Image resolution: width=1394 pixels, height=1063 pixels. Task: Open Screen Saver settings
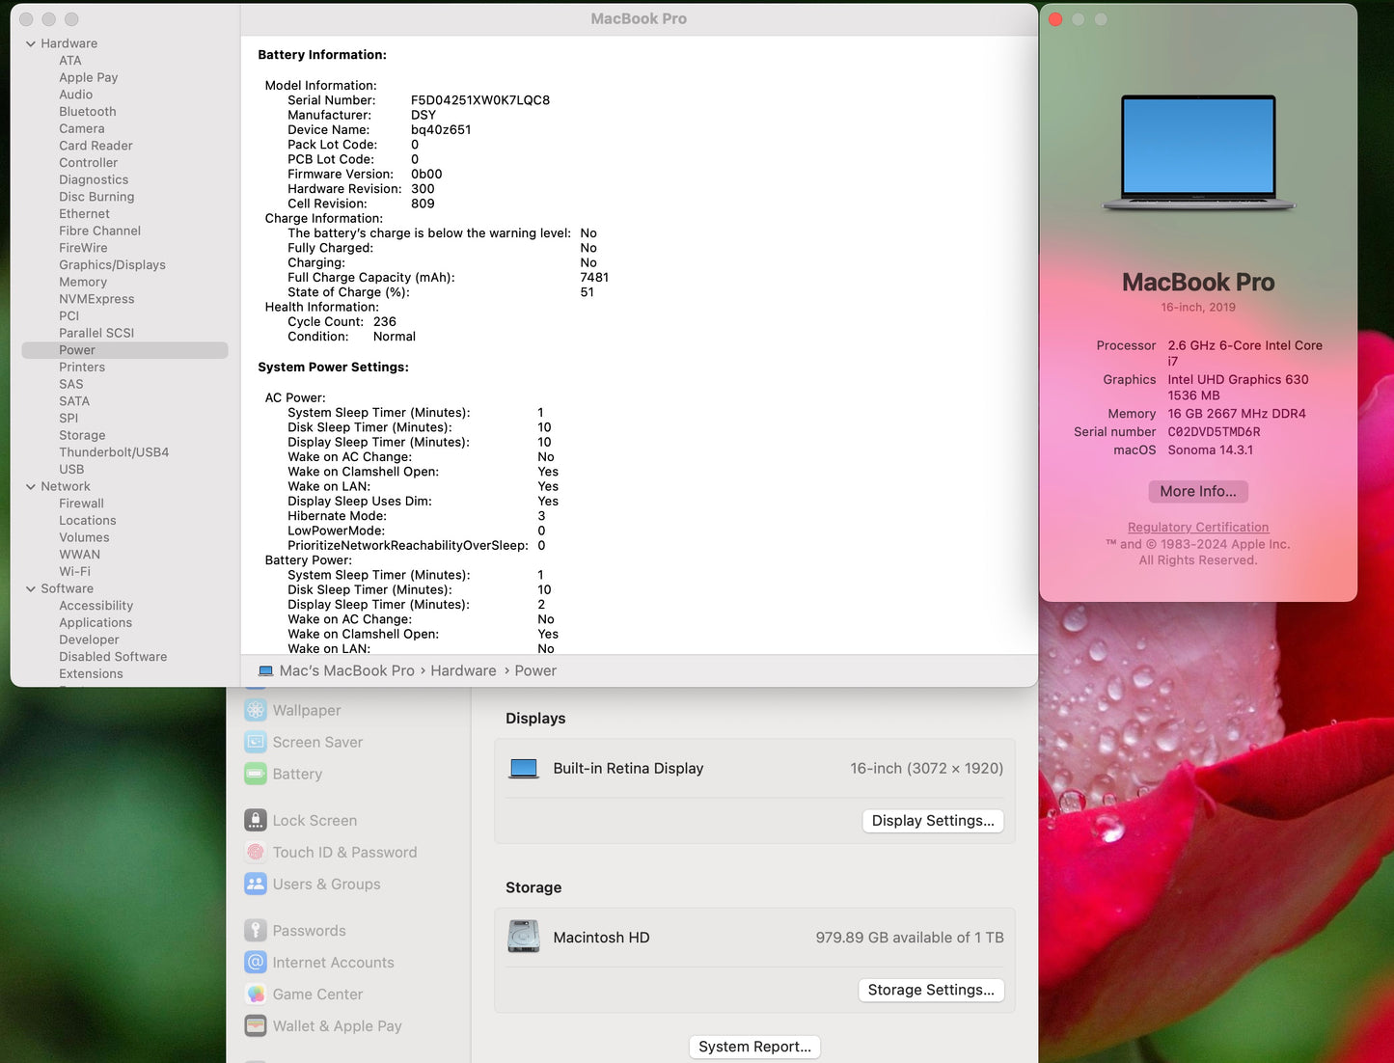(x=317, y=742)
